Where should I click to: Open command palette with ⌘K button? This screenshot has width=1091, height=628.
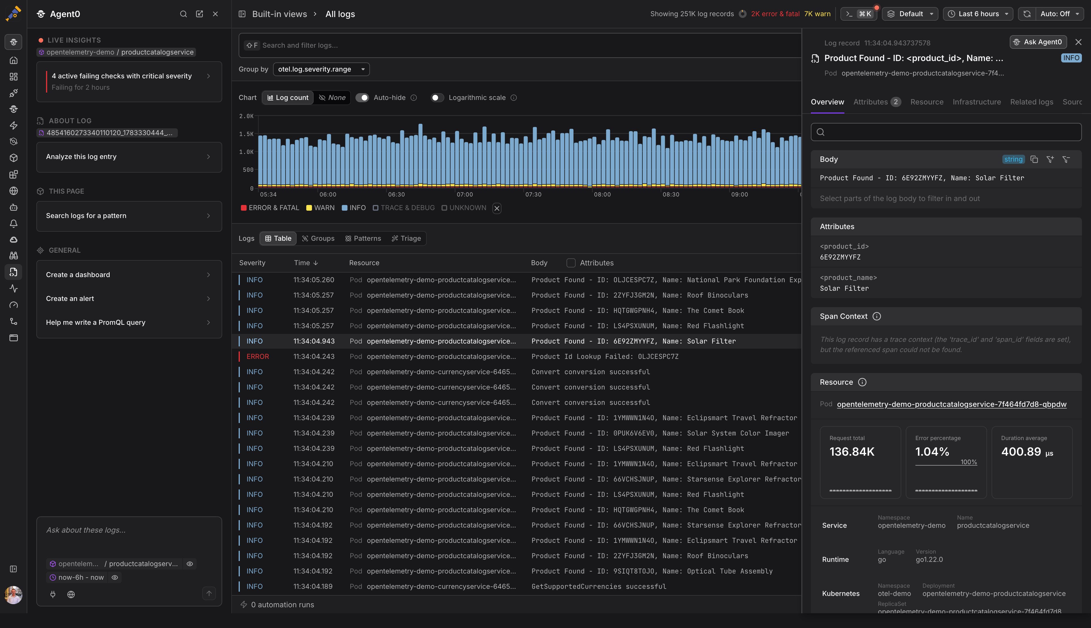click(859, 14)
